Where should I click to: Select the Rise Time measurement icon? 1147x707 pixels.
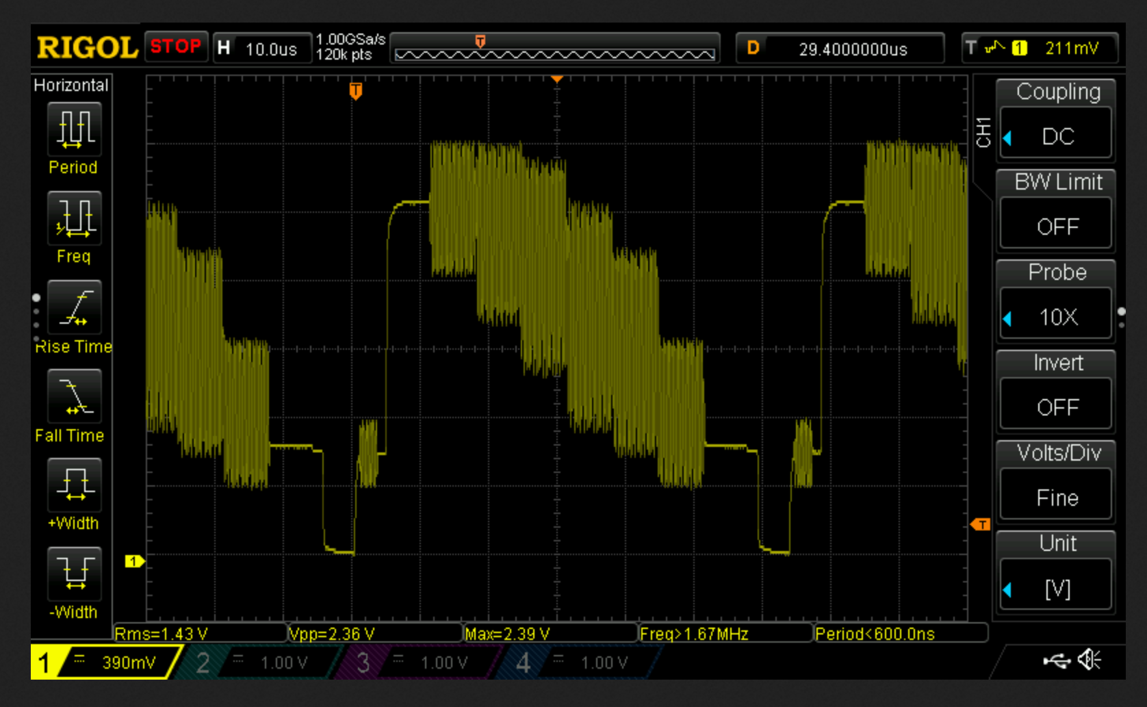tap(75, 307)
